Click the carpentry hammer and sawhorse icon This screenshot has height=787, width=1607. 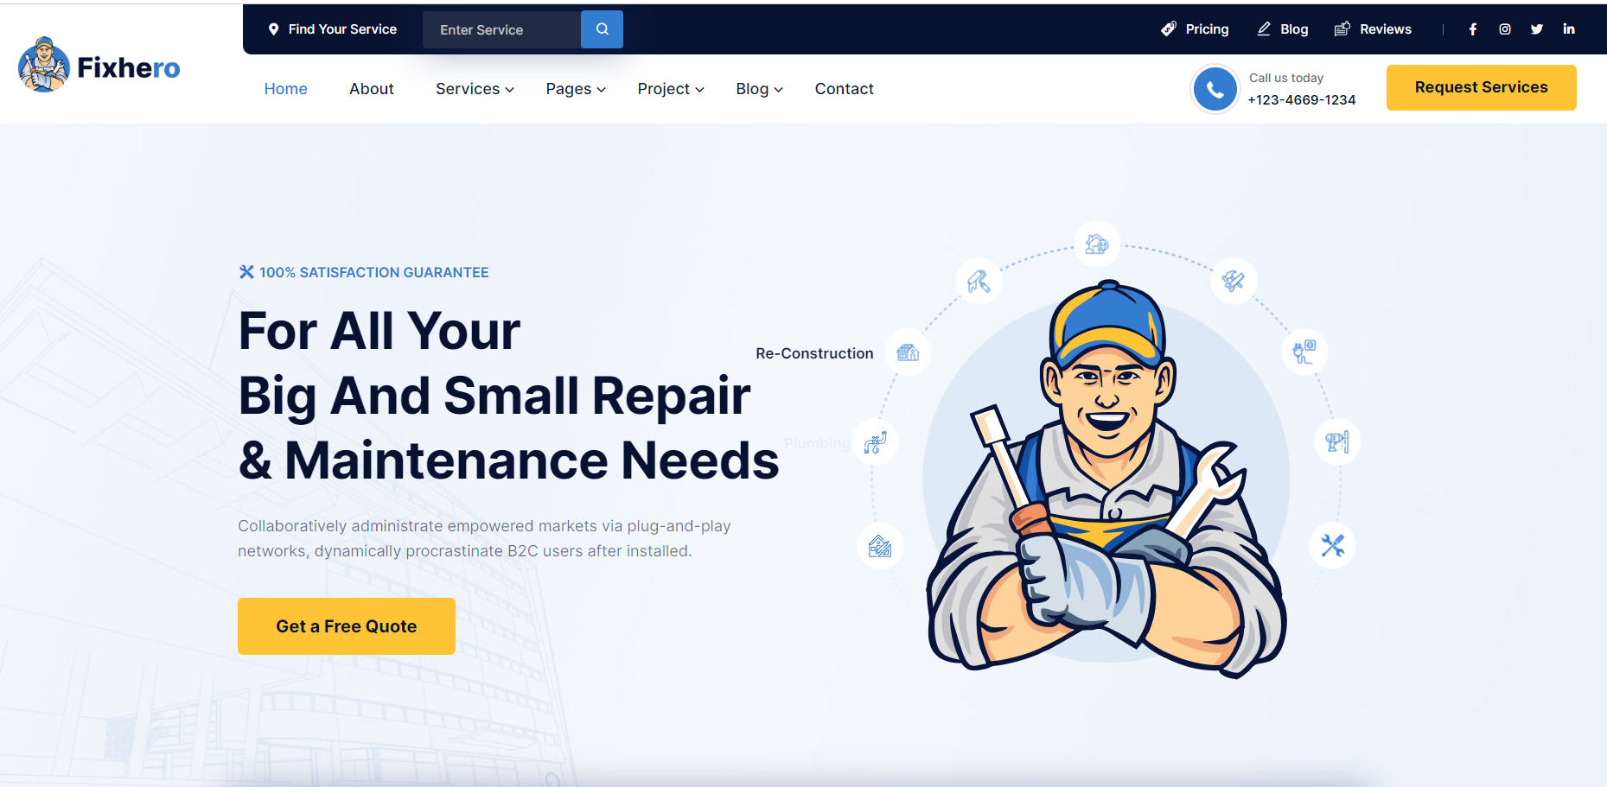[1234, 281]
